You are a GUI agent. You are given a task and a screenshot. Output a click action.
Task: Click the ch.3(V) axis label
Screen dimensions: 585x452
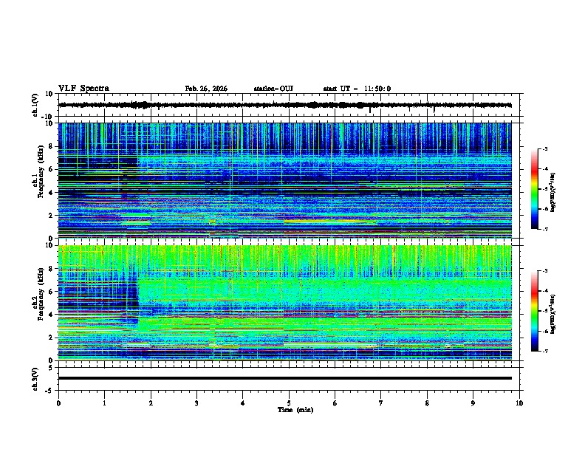tap(35, 379)
